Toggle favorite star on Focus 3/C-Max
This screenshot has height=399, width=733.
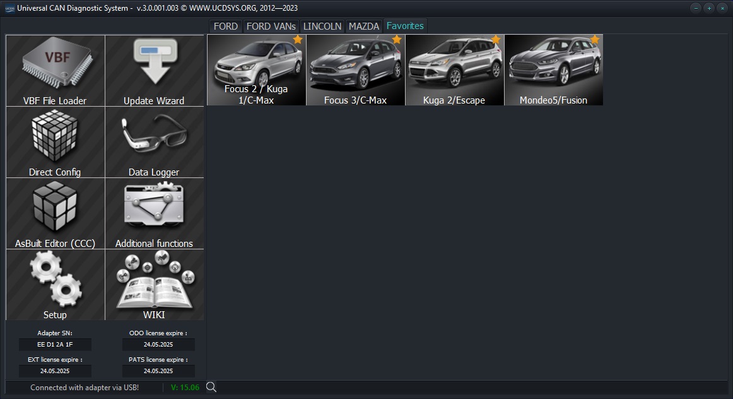pos(397,40)
